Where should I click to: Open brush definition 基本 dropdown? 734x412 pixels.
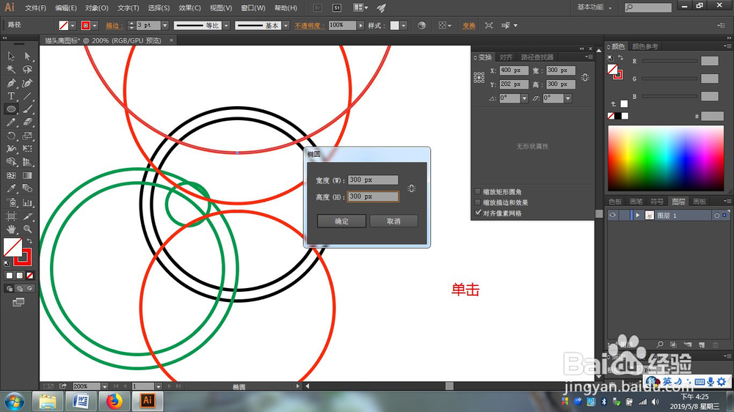point(286,26)
